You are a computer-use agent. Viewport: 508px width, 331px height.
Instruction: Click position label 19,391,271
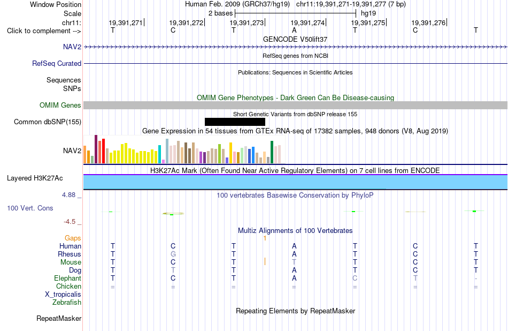click(125, 22)
